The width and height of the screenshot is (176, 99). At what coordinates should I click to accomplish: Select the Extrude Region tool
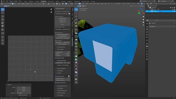[76, 40]
